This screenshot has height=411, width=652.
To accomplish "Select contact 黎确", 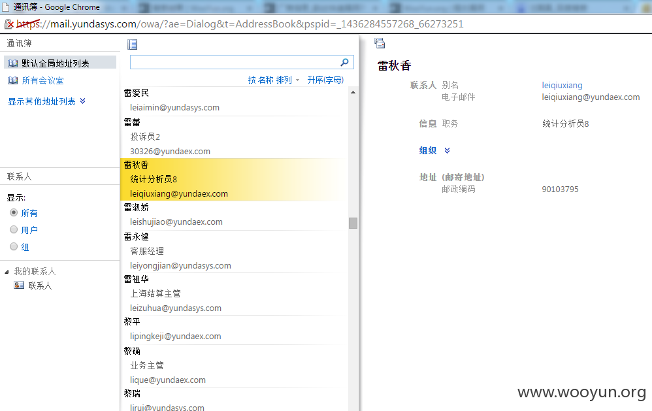I will [132, 351].
